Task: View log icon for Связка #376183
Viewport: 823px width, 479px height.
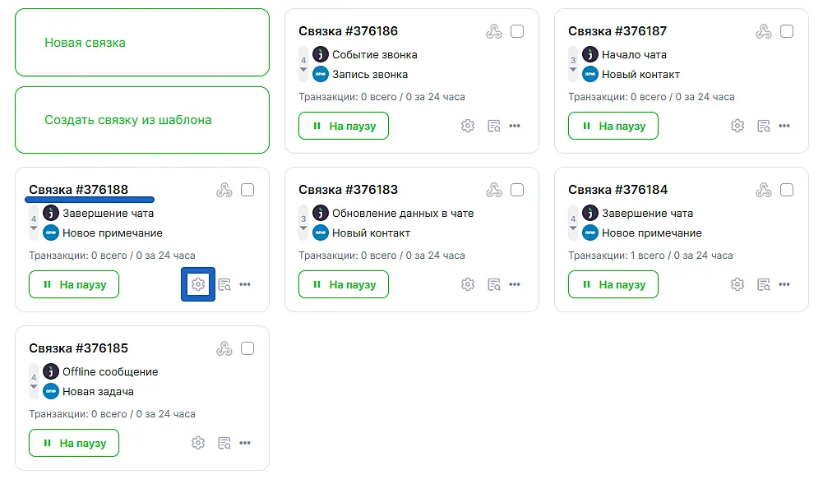Action: [494, 284]
